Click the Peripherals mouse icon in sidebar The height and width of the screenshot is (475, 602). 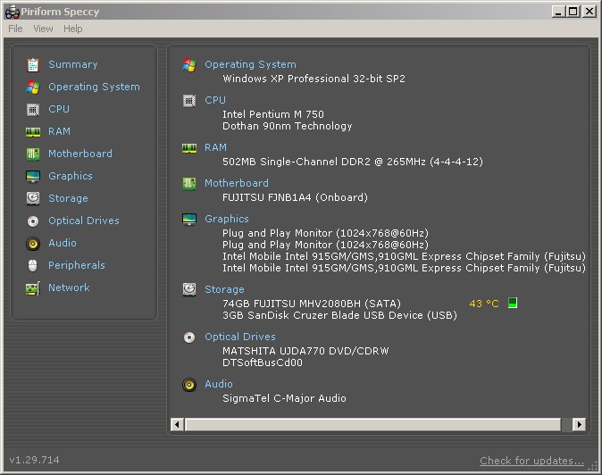click(33, 265)
